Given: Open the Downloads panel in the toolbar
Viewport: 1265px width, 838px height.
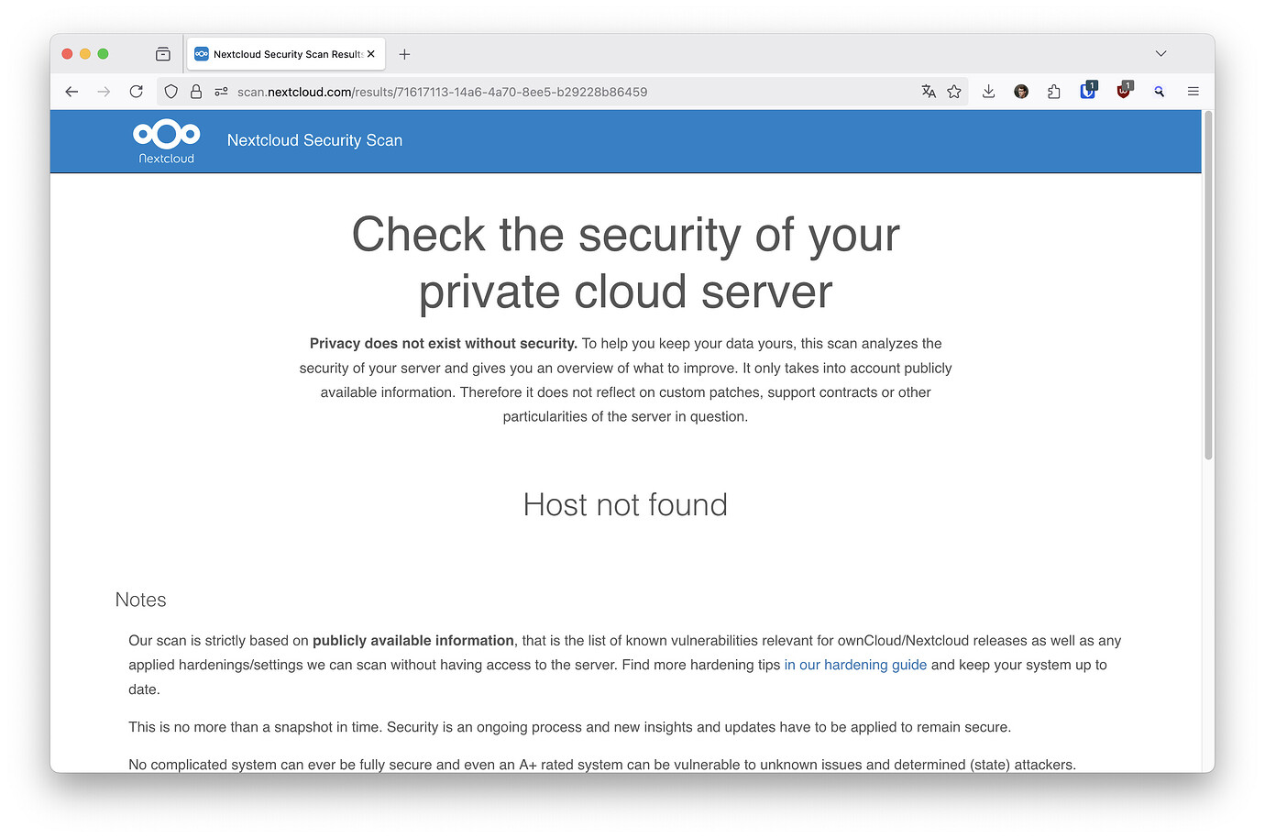Looking at the screenshot, I should point(987,91).
